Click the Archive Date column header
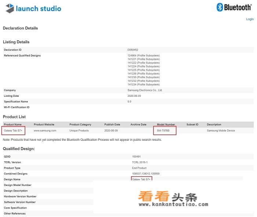Image resolution: width=257 pixels, height=217 pixels. point(138,125)
